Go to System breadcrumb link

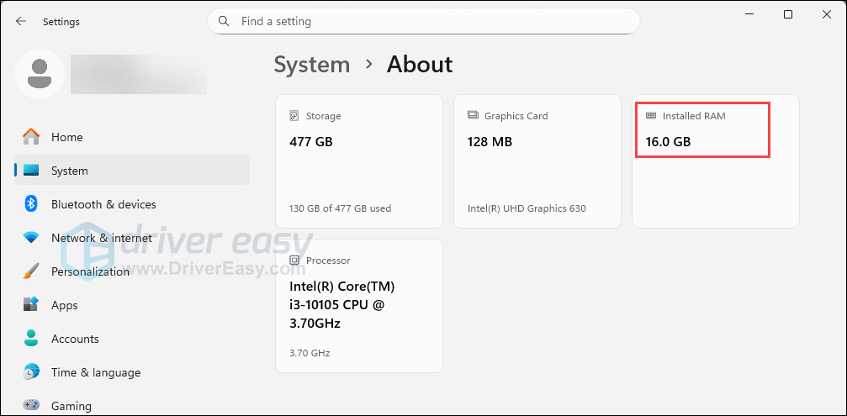click(x=311, y=65)
